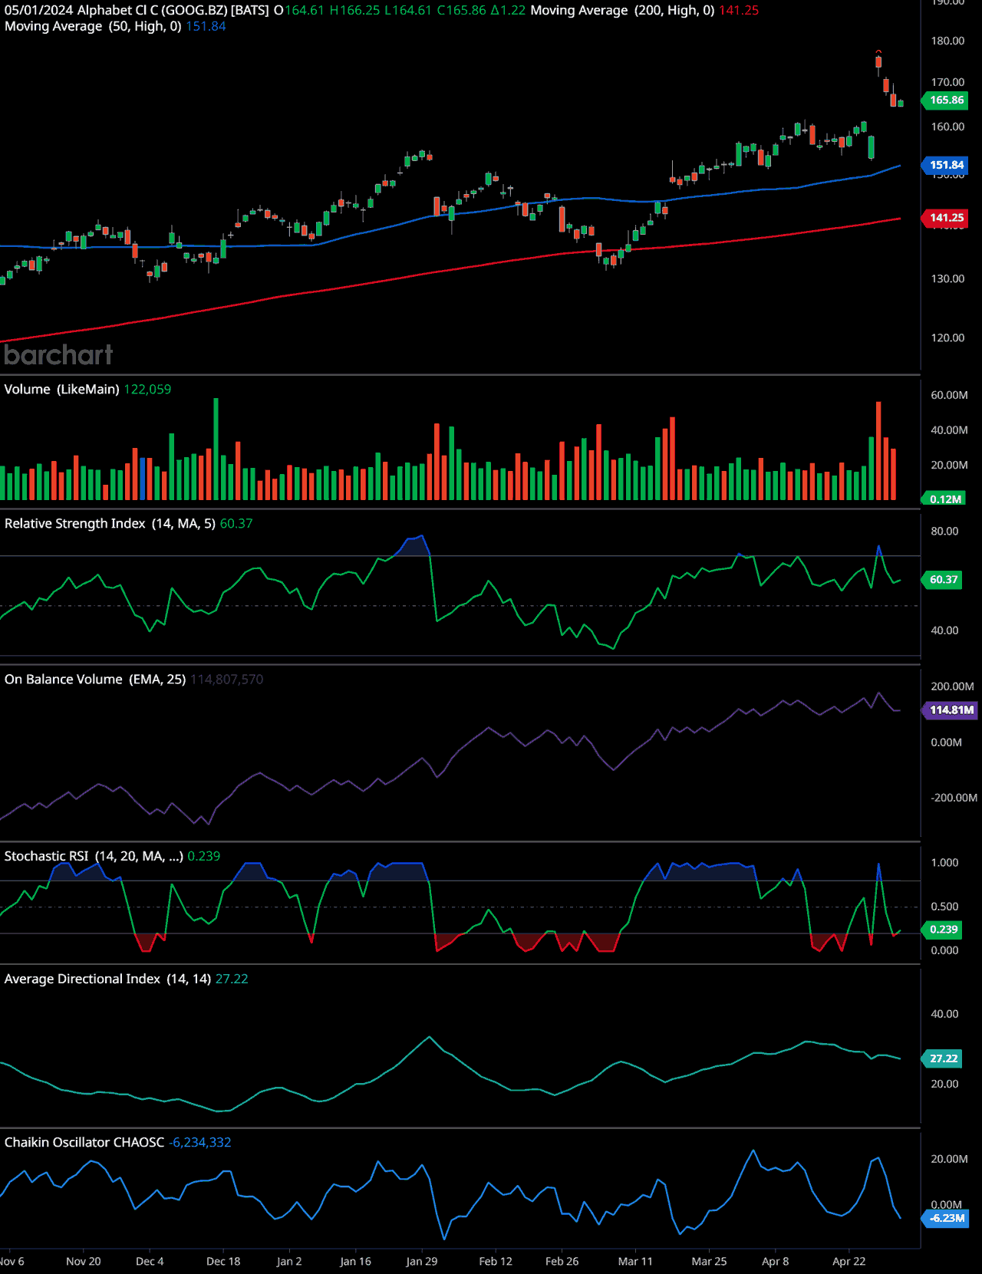Viewport: 982px width, 1274px height.
Task: Click the 80.00 RSI axis label
Action: (944, 531)
